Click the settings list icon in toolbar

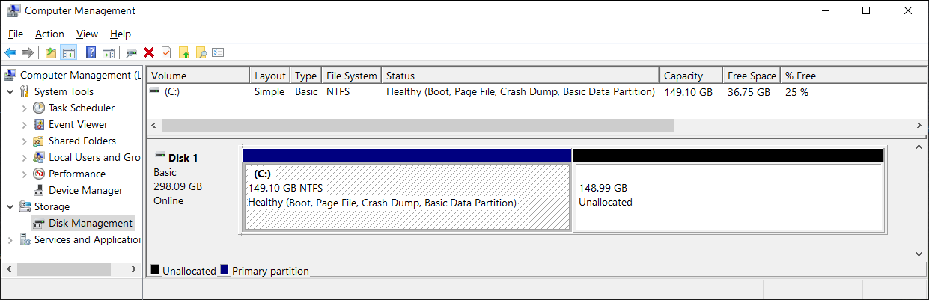coord(218,52)
